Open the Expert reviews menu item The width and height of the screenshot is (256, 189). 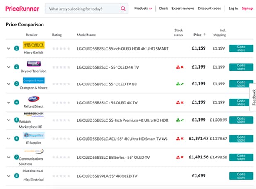182,8
